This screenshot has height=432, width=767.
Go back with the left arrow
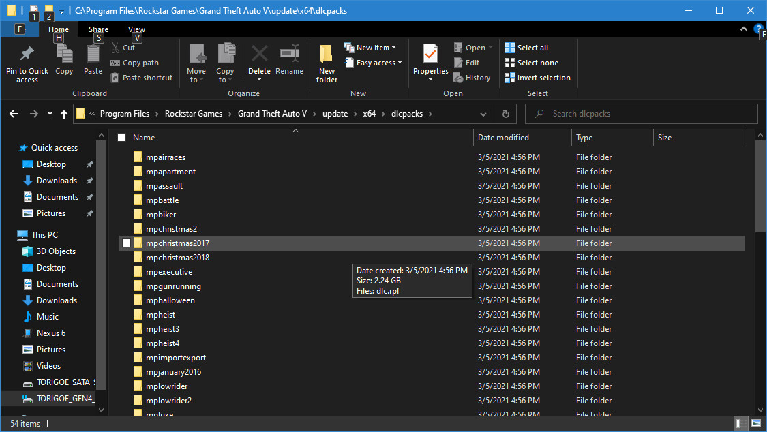pos(14,114)
